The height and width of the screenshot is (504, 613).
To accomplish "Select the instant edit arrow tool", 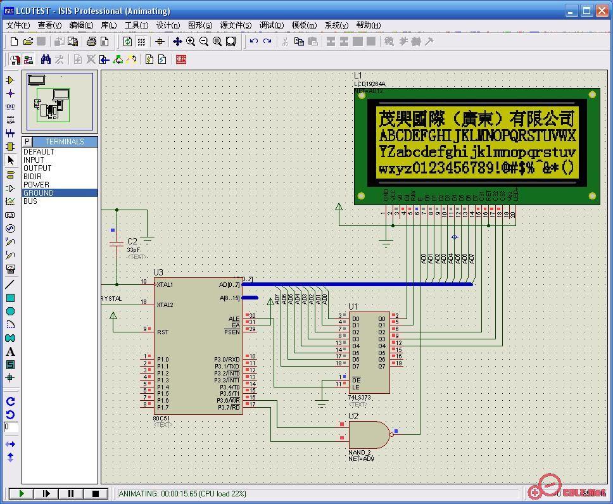I will 11,160.
